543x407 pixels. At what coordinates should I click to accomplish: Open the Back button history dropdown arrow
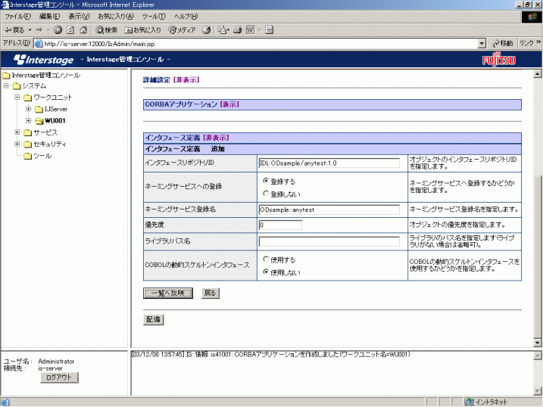pyautogui.click(x=30, y=30)
